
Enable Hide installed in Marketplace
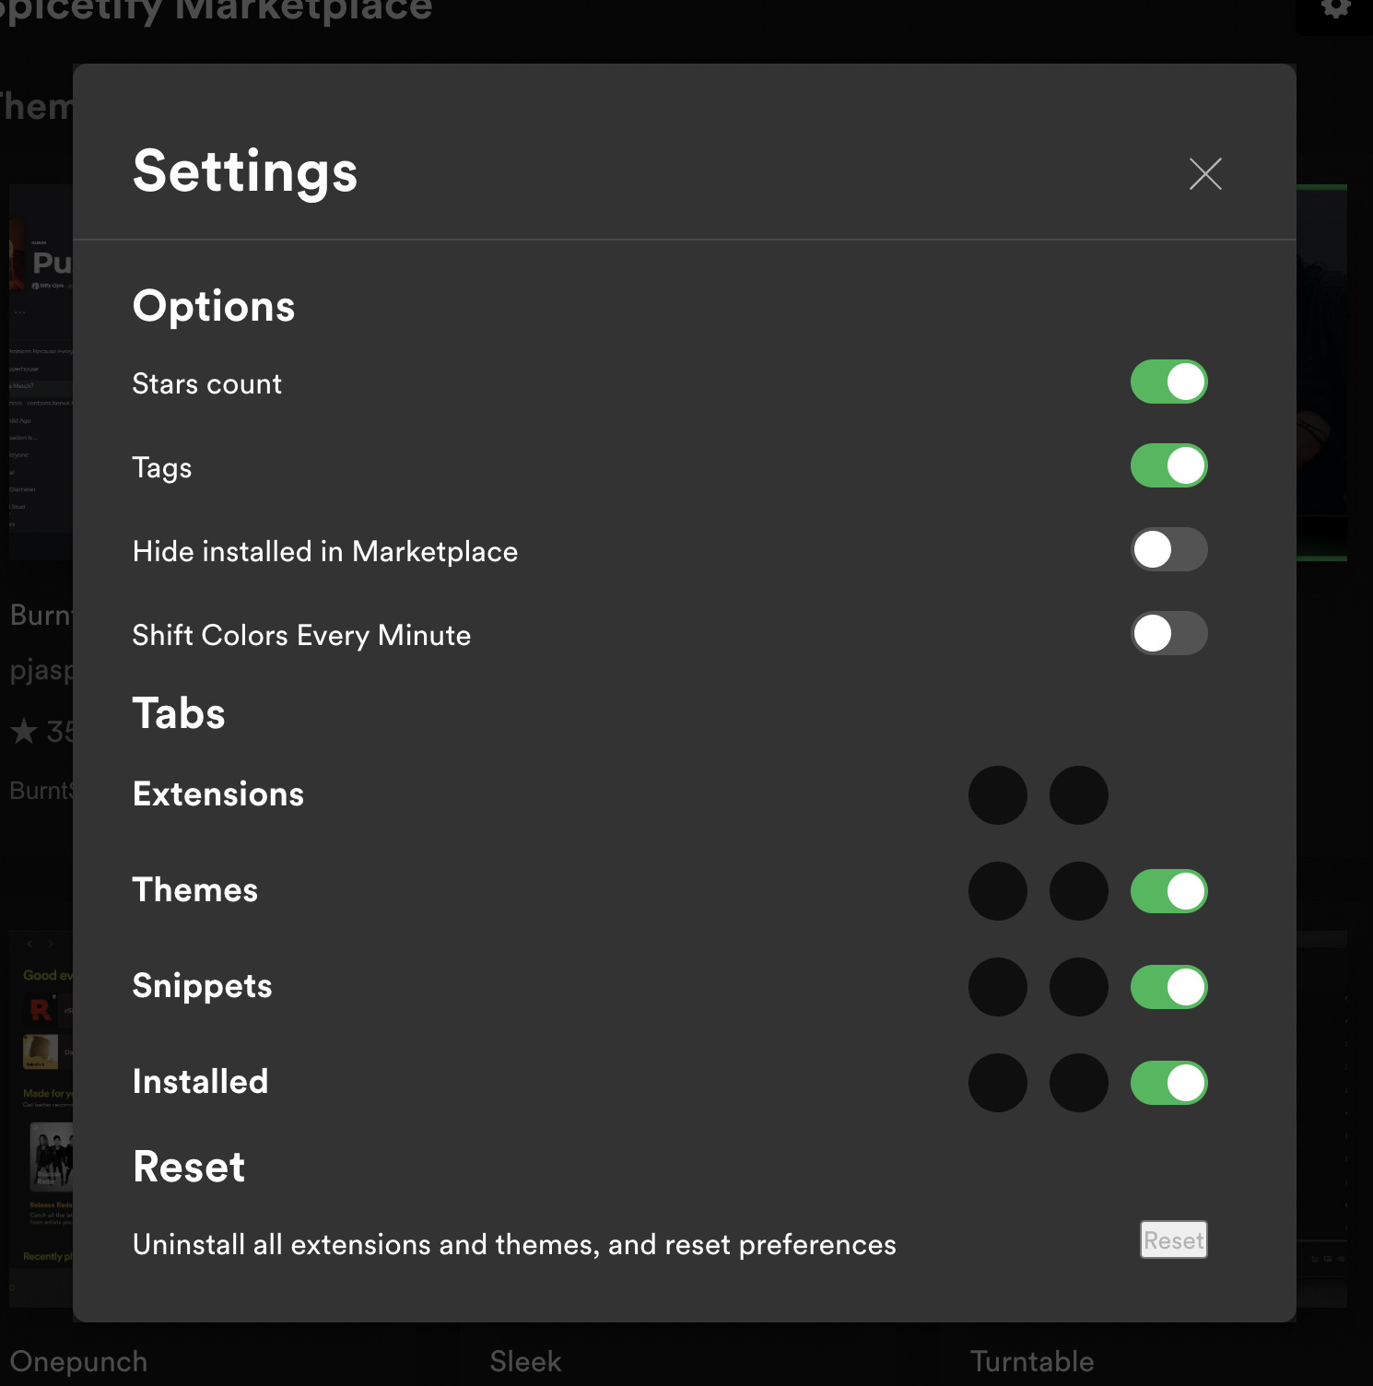click(1168, 549)
